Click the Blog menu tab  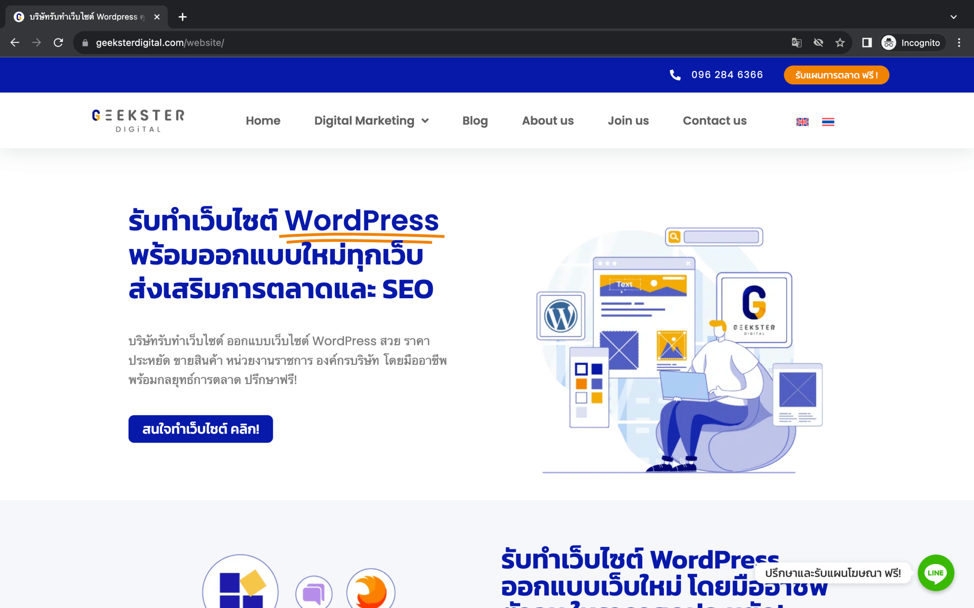coord(475,120)
